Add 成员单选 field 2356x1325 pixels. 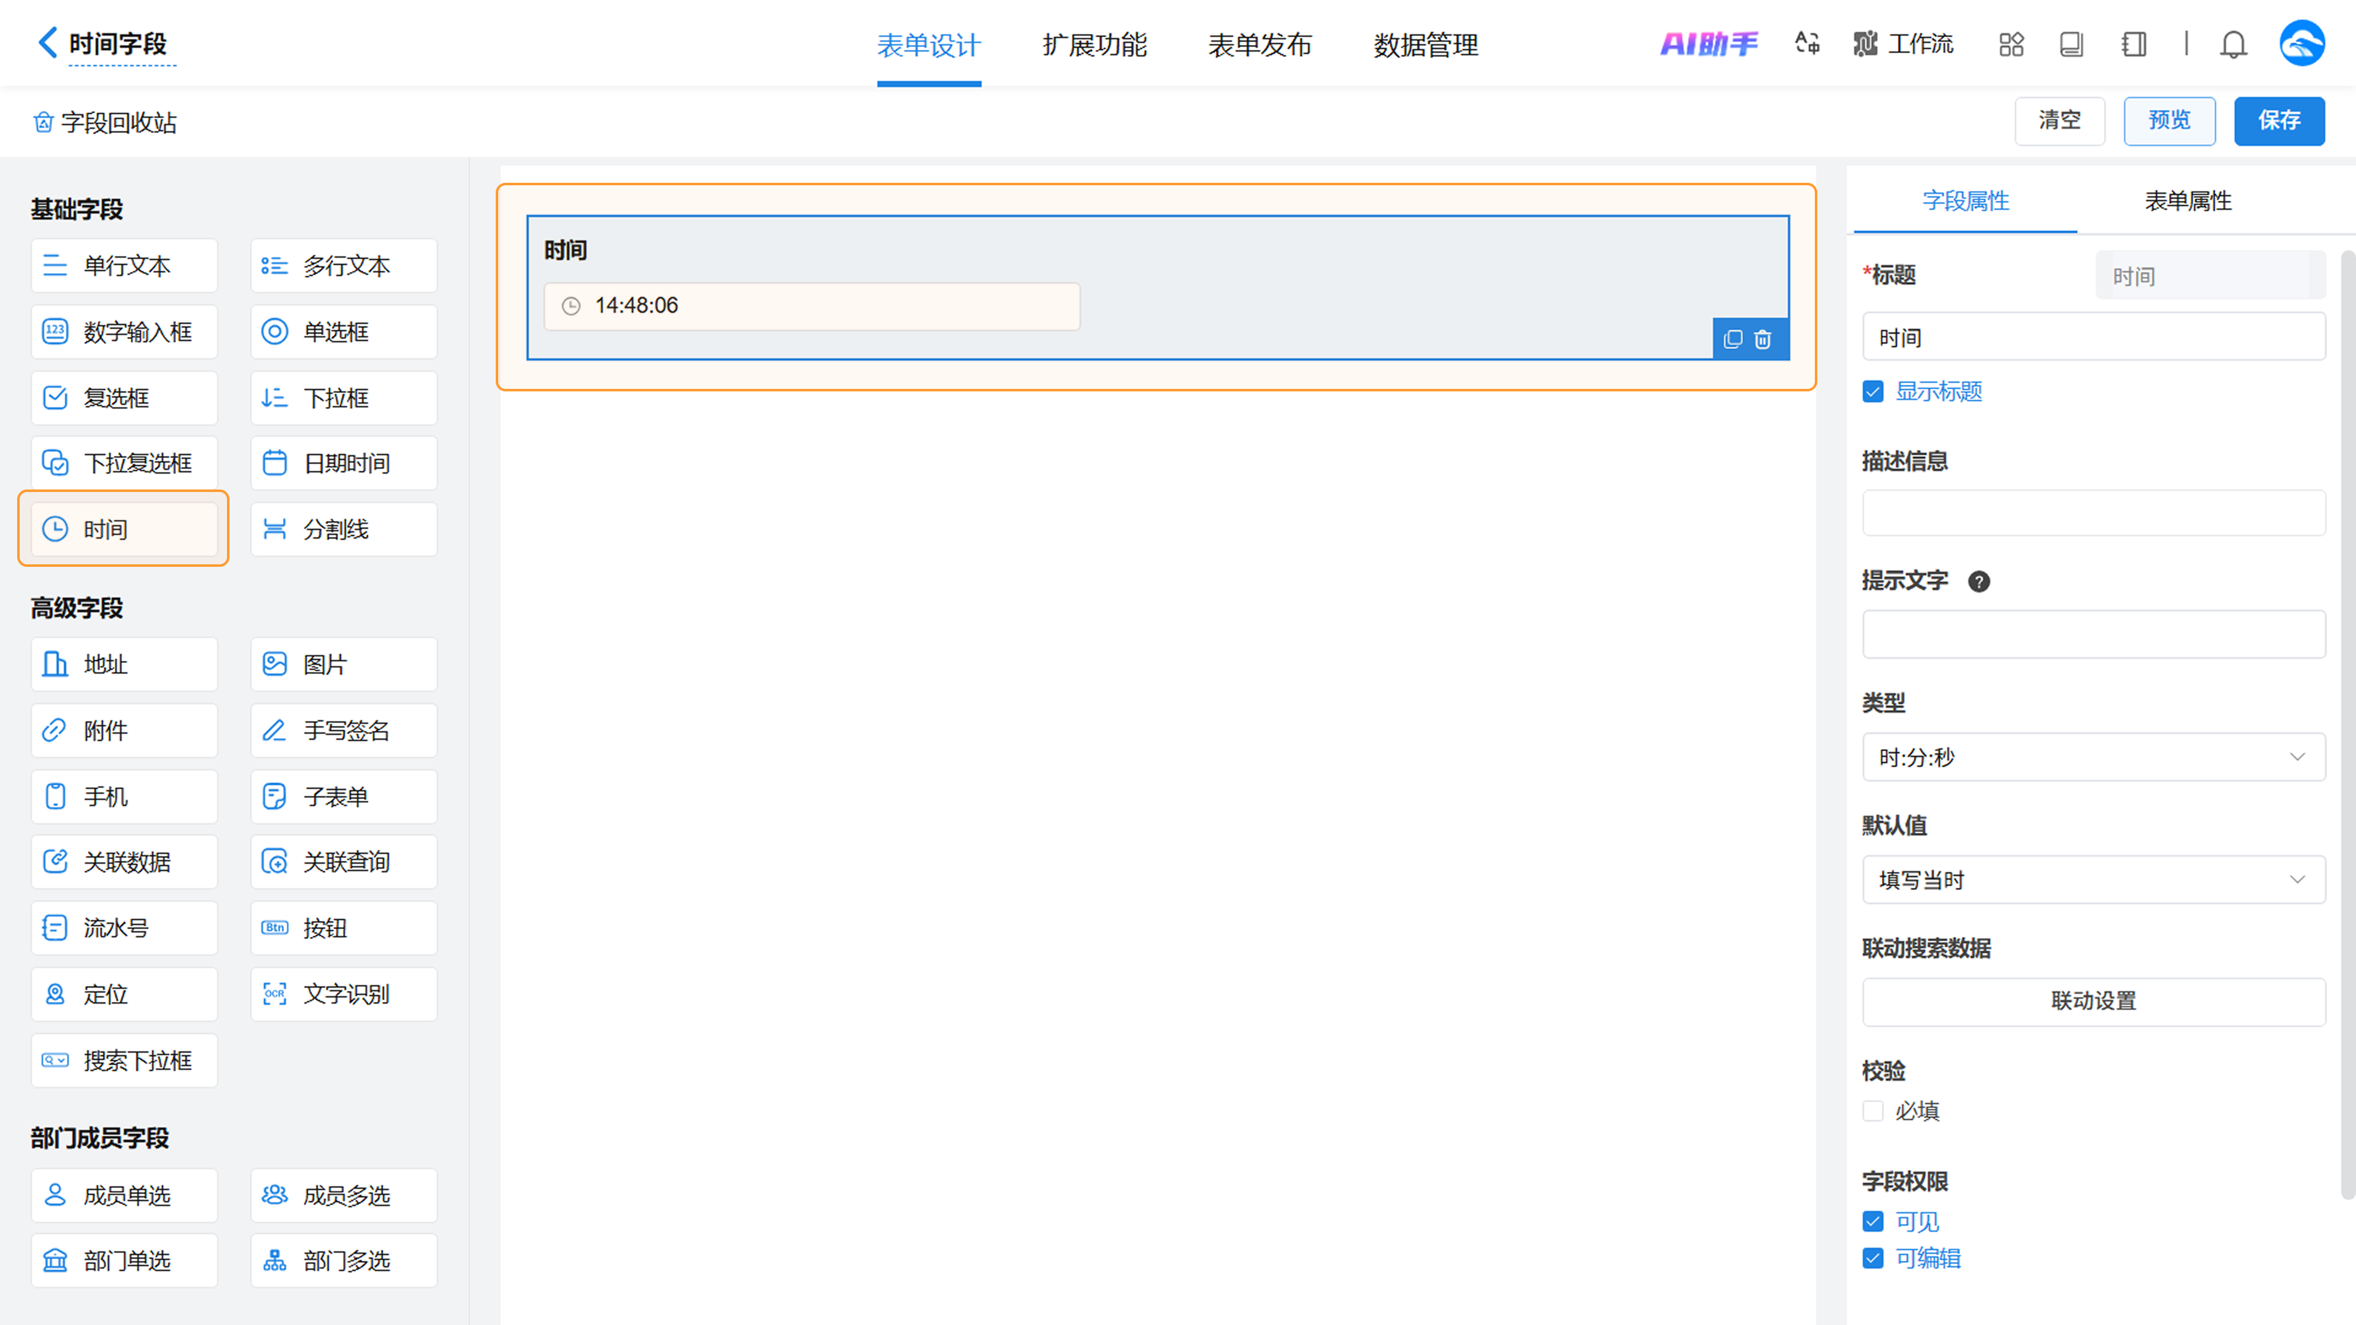125,1195
